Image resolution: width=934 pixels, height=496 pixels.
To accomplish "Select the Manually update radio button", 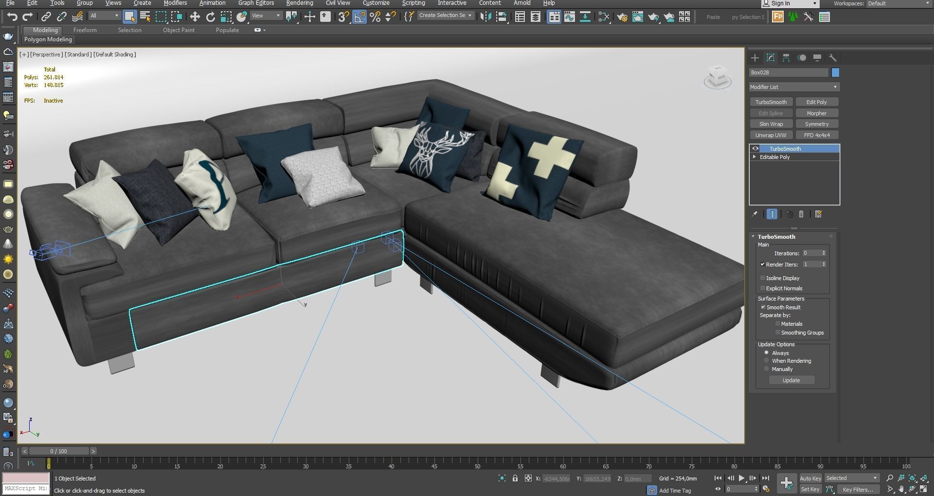I will pyautogui.click(x=767, y=369).
